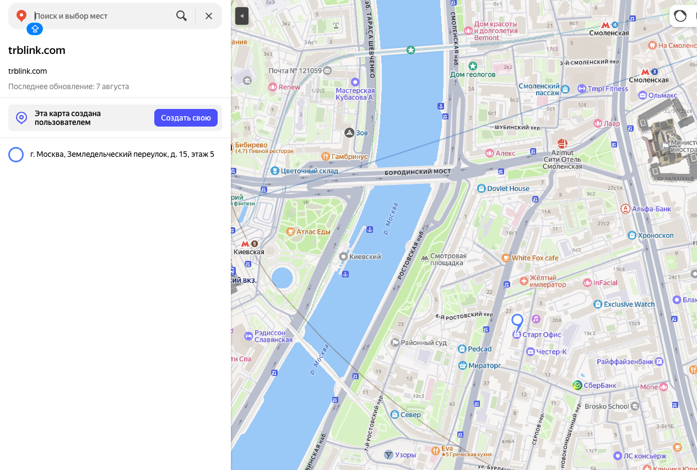This screenshot has width=697, height=470.
Task: Click the Зов marker icon
Action: (x=349, y=133)
